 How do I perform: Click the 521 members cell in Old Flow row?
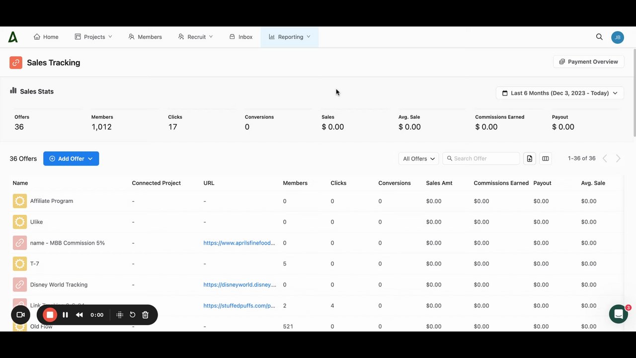click(288, 326)
